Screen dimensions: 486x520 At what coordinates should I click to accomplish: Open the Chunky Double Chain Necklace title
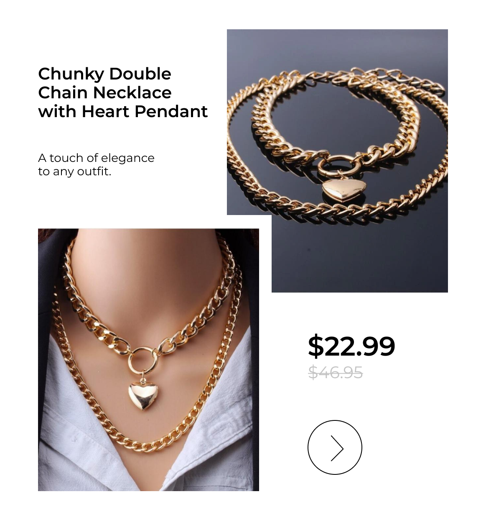coord(123,92)
